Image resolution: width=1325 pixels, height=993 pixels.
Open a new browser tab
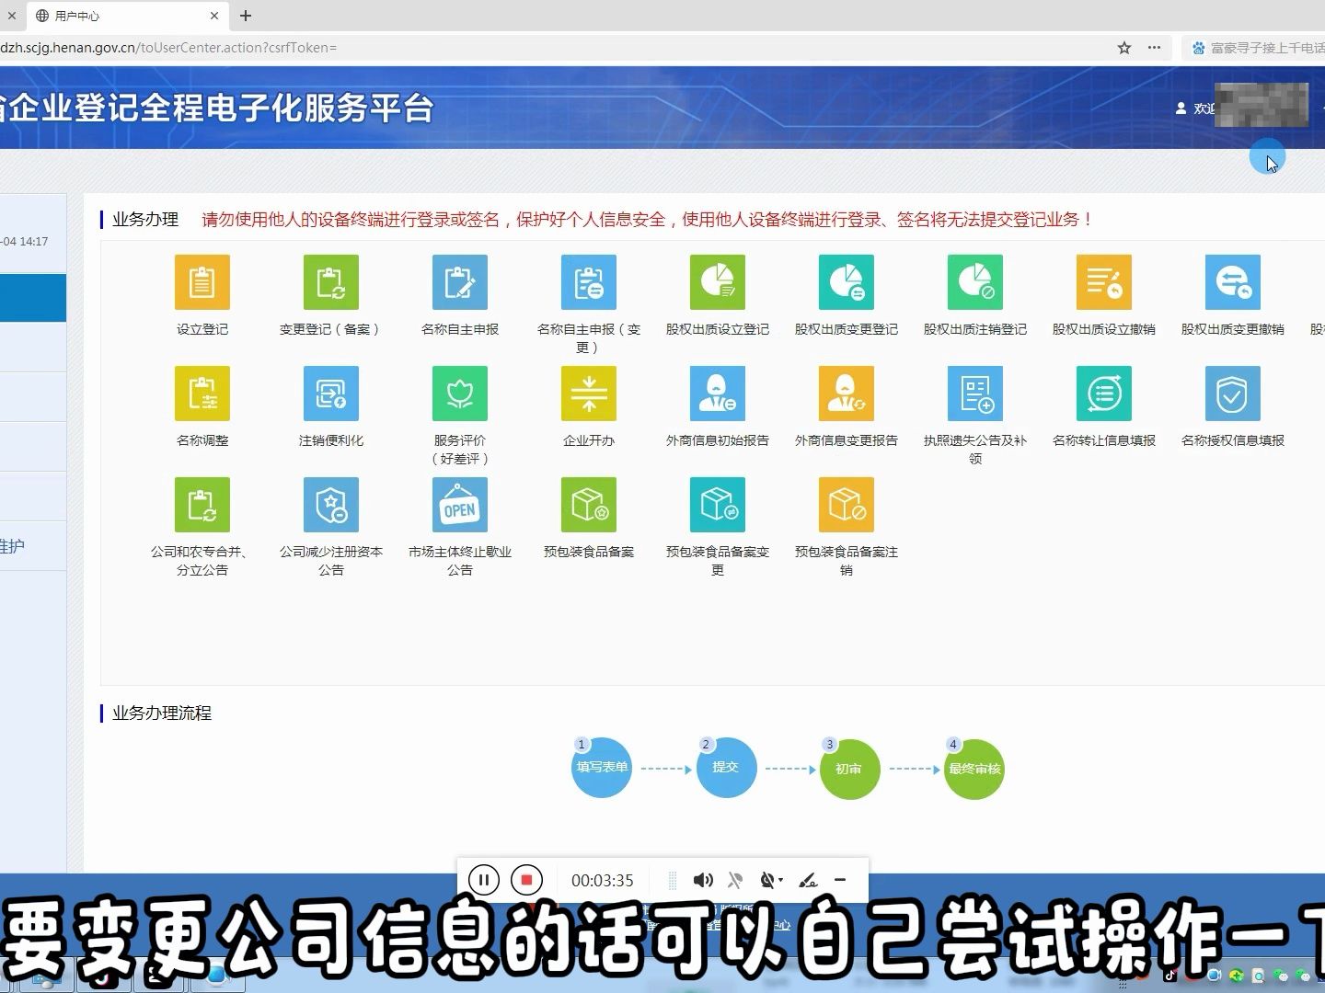(x=245, y=16)
